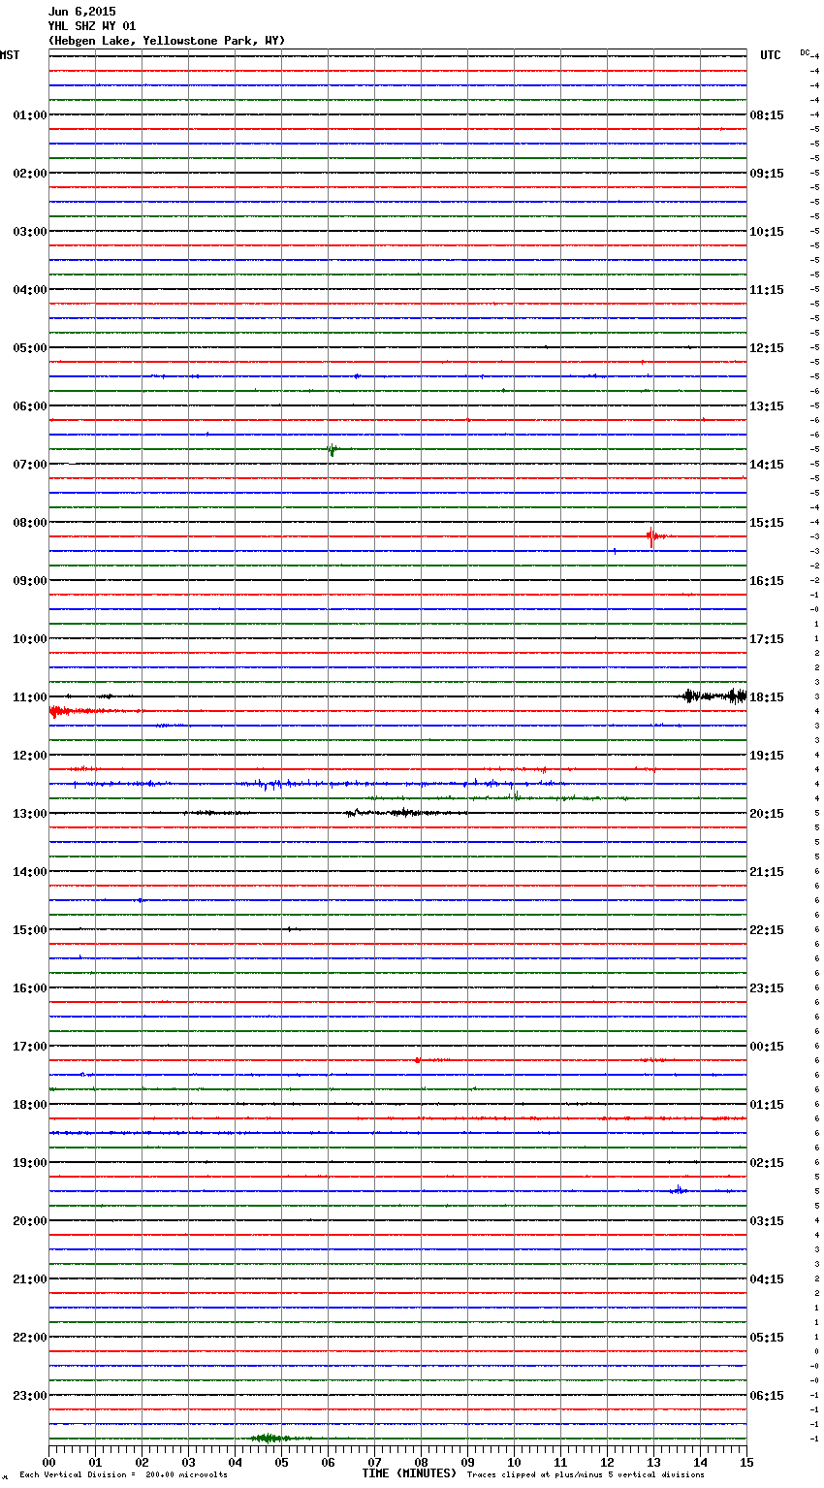The width and height of the screenshot is (824, 1488).
Task: Select the station code "YHL SHZ WY 01"
Action: (92, 26)
